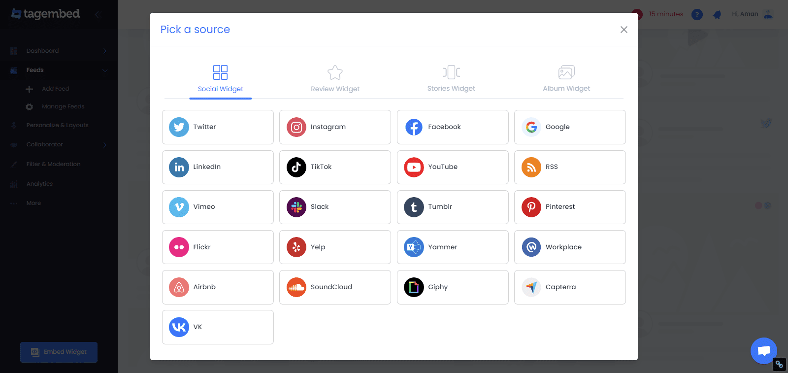Screen dimensions: 788x373
Task: Choose the Yelp logo icon
Action: coord(296,247)
